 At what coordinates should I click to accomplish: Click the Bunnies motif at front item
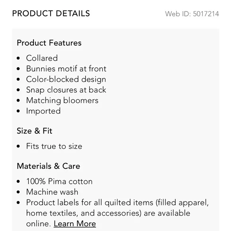(66, 69)
